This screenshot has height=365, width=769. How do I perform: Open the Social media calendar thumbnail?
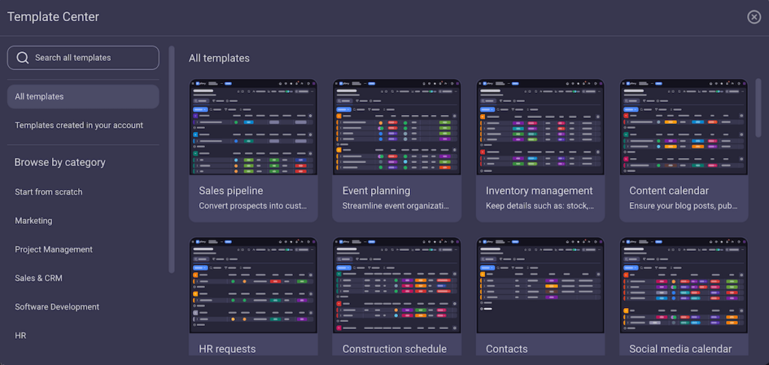pos(683,286)
